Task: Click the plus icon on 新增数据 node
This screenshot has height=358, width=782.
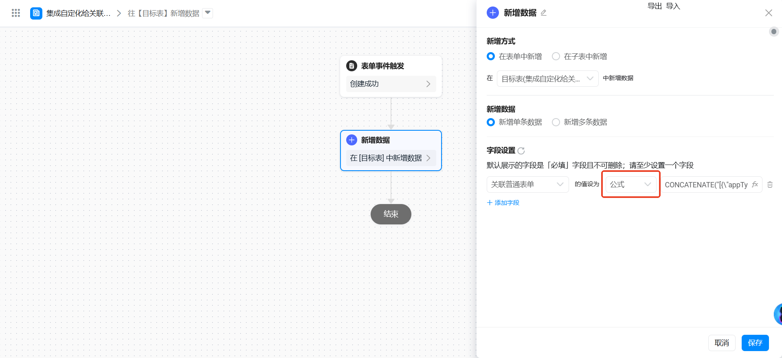Action: coord(351,140)
